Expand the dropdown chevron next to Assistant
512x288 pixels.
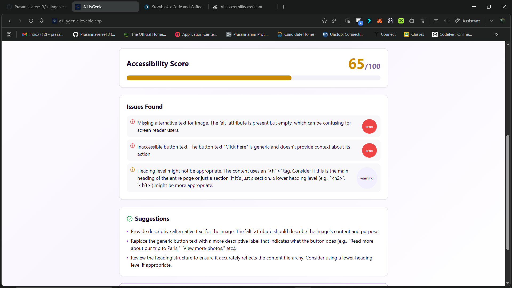(x=491, y=21)
